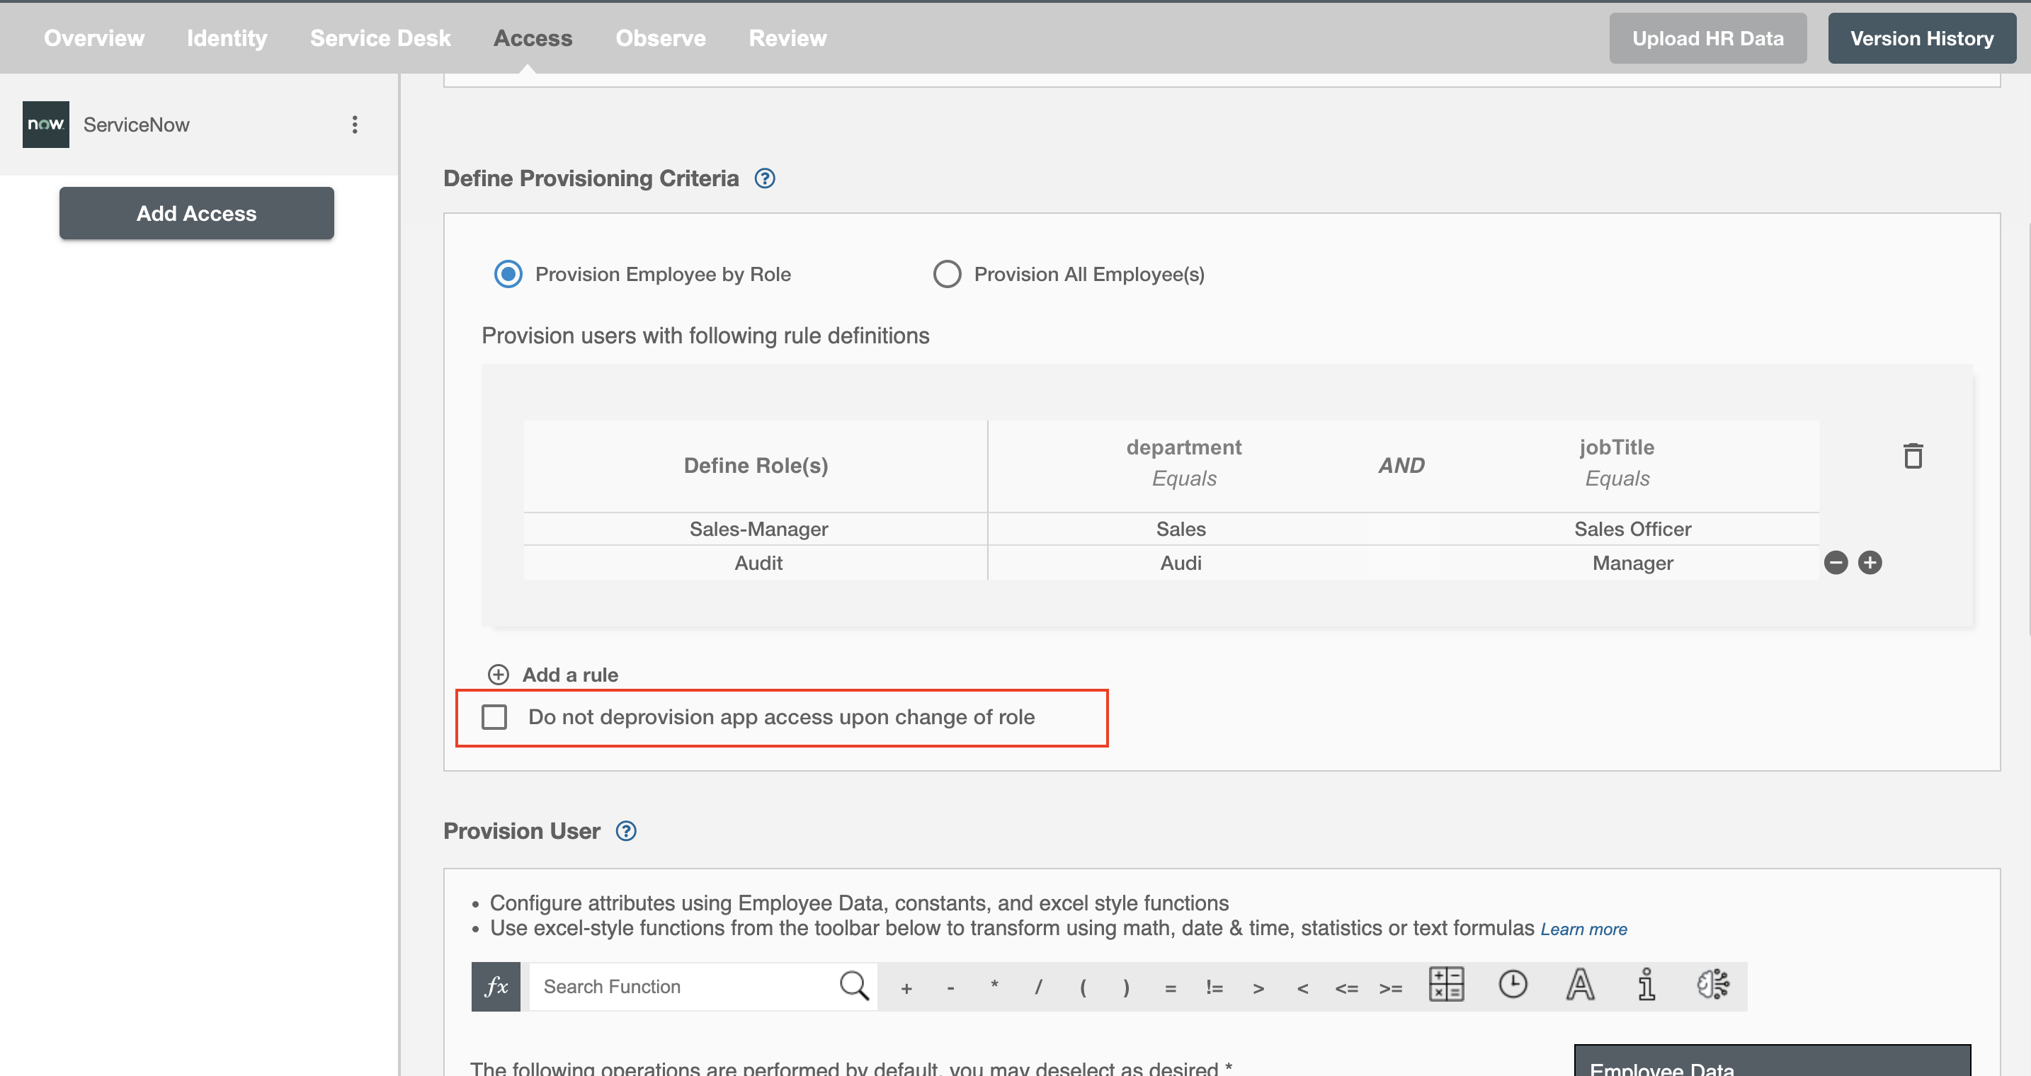Check Do not deprovision app access box
Image resolution: width=2031 pixels, height=1076 pixels.
(494, 716)
